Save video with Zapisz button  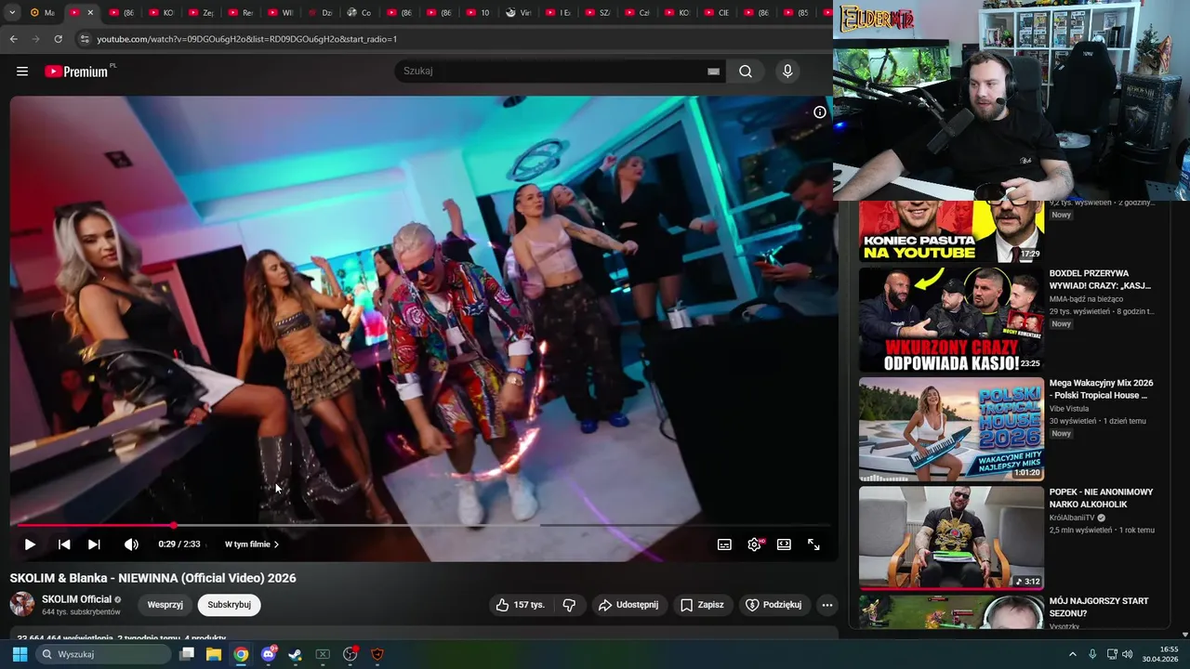pyautogui.click(x=702, y=605)
